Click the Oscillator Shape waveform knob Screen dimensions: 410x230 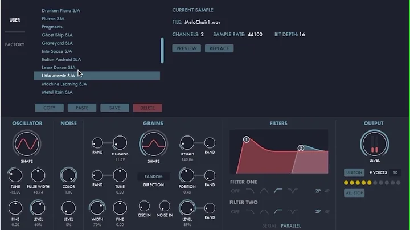coord(27,143)
